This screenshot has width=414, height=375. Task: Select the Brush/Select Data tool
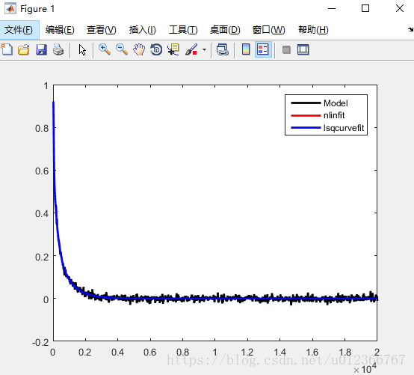(x=191, y=49)
